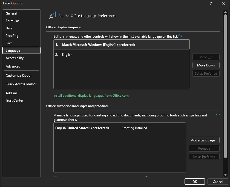Click the Cancel button
Viewport: 230px width, 187px height.
217,182
